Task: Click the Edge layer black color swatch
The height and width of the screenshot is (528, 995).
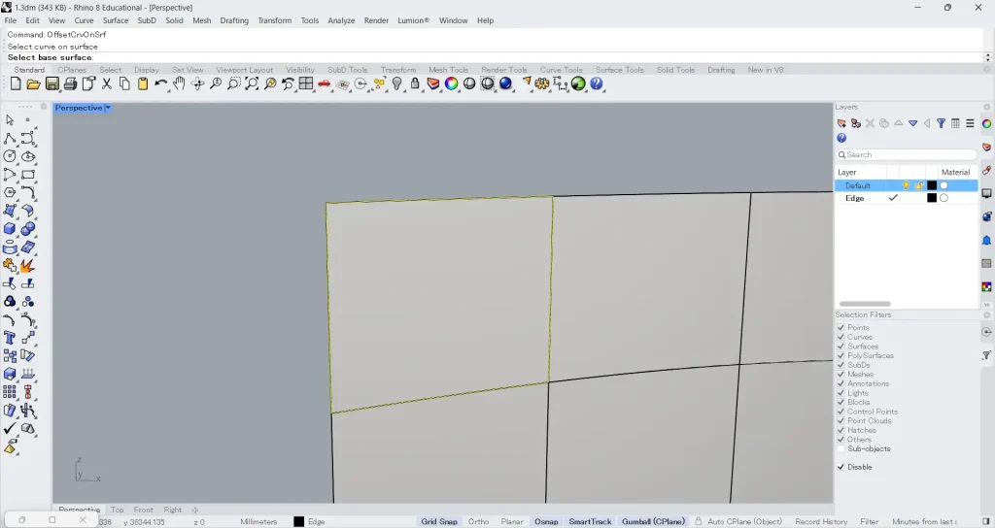Action: click(932, 198)
